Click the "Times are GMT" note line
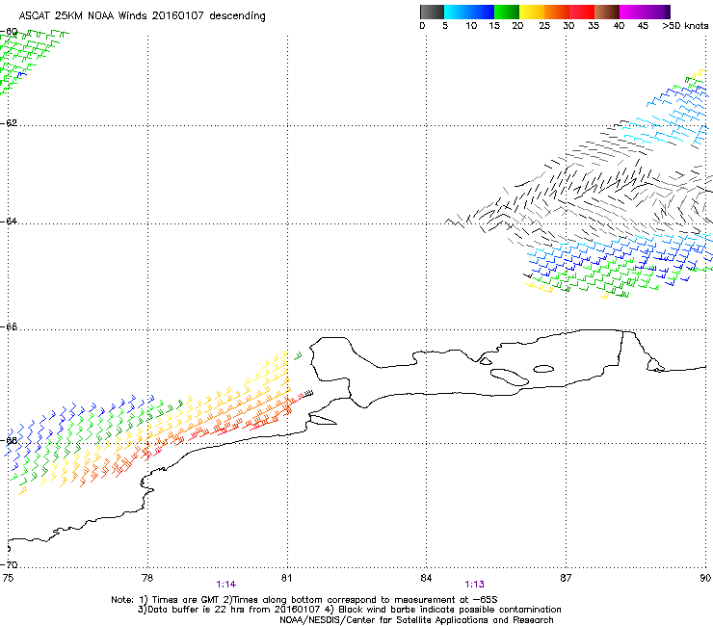The image size is (713, 626). [x=304, y=600]
